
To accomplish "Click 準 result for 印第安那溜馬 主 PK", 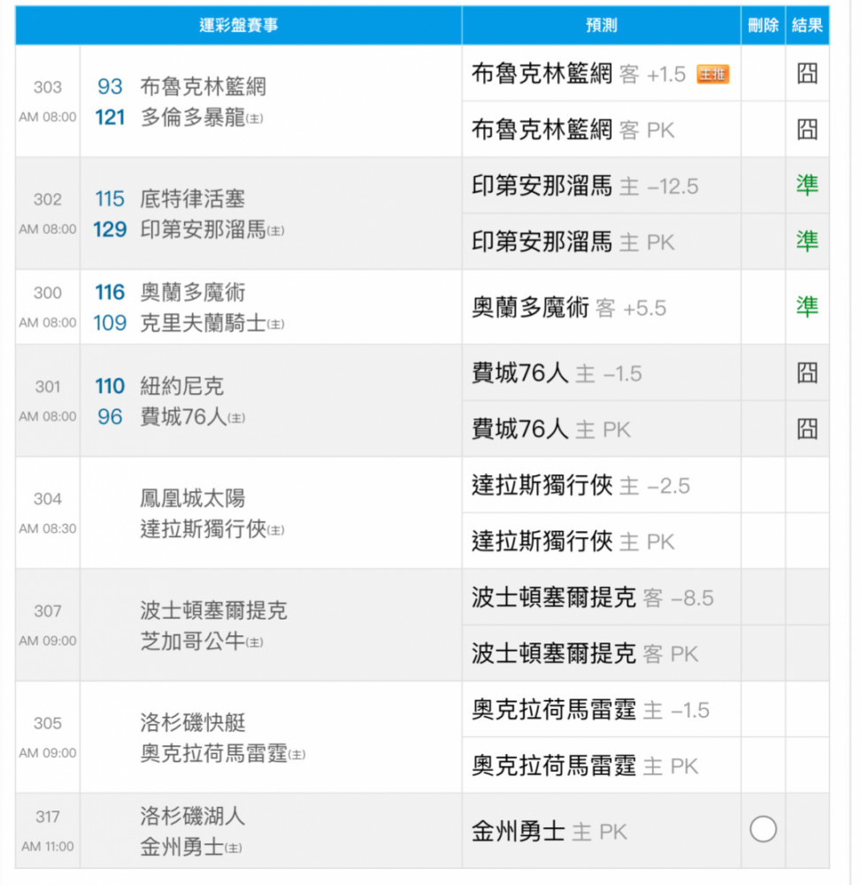I will pyautogui.click(x=807, y=242).
